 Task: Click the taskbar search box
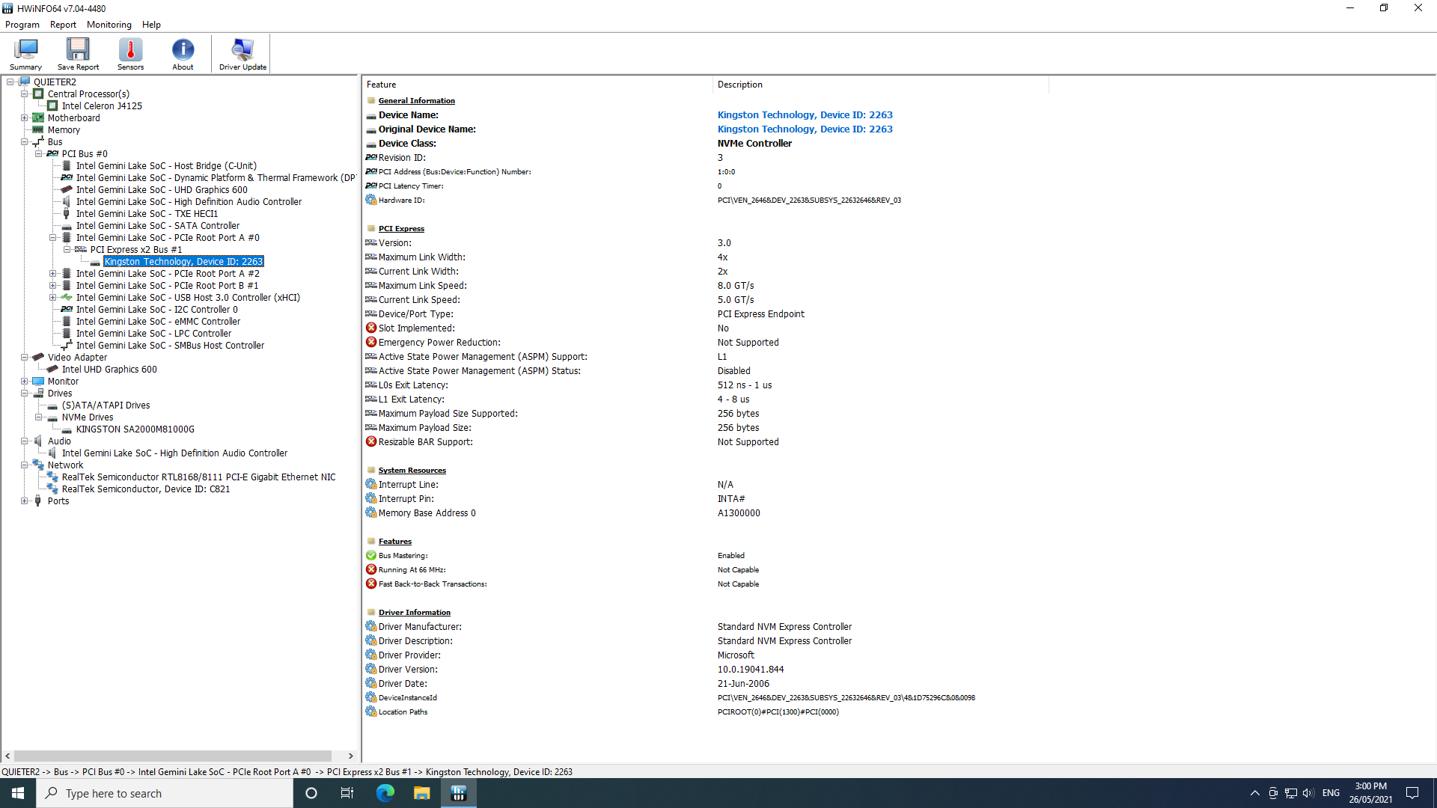click(x=165, y=793)
